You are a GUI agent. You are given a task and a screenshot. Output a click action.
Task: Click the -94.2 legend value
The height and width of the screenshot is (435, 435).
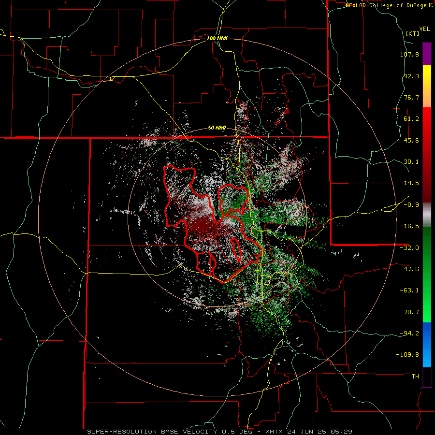[x=409, y=333]
